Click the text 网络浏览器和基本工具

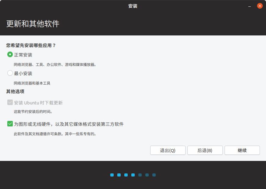(32, 83)
